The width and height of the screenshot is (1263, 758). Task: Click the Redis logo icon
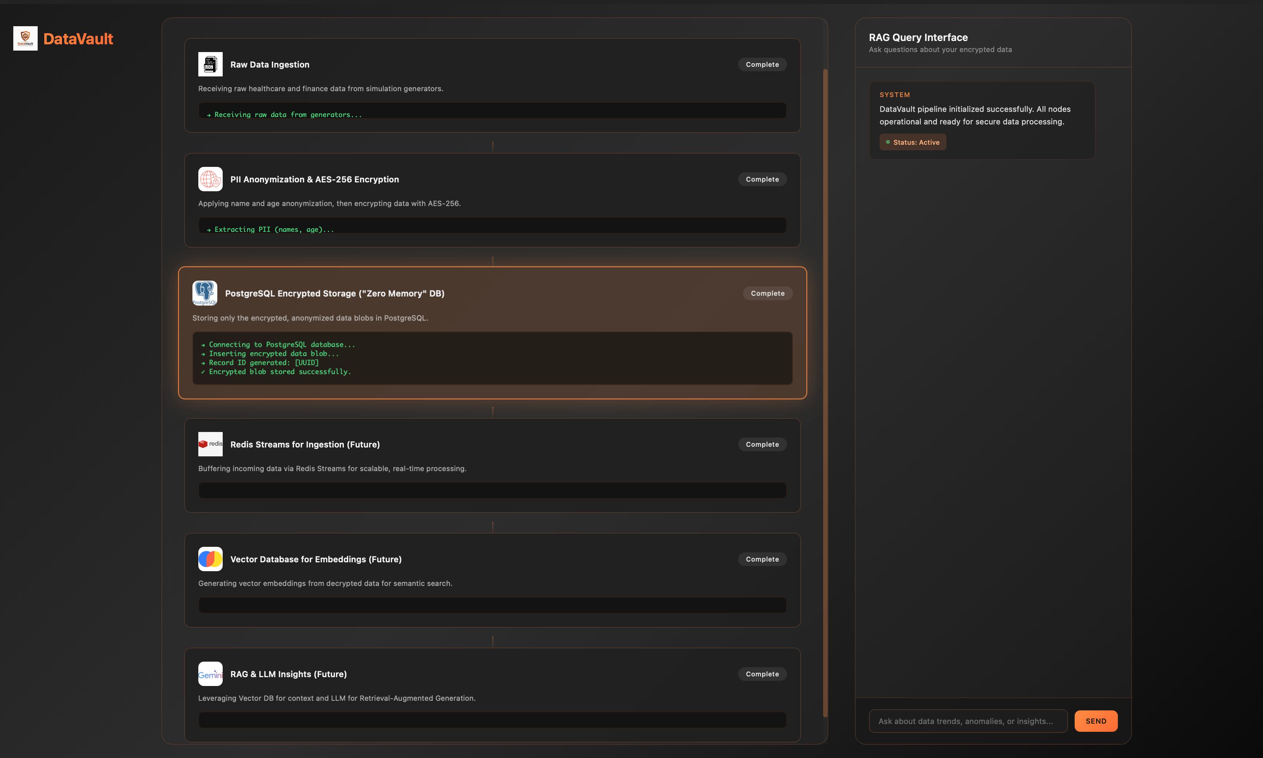(210, 445)
